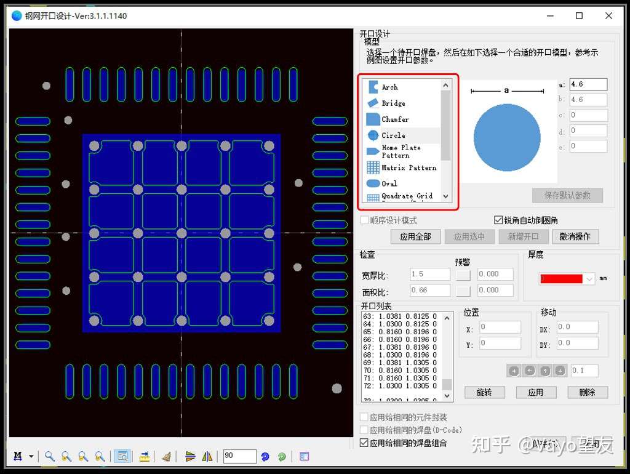Click the DX move input field
Viewport: 630px width, 474px height.
[x=577, y=327]
